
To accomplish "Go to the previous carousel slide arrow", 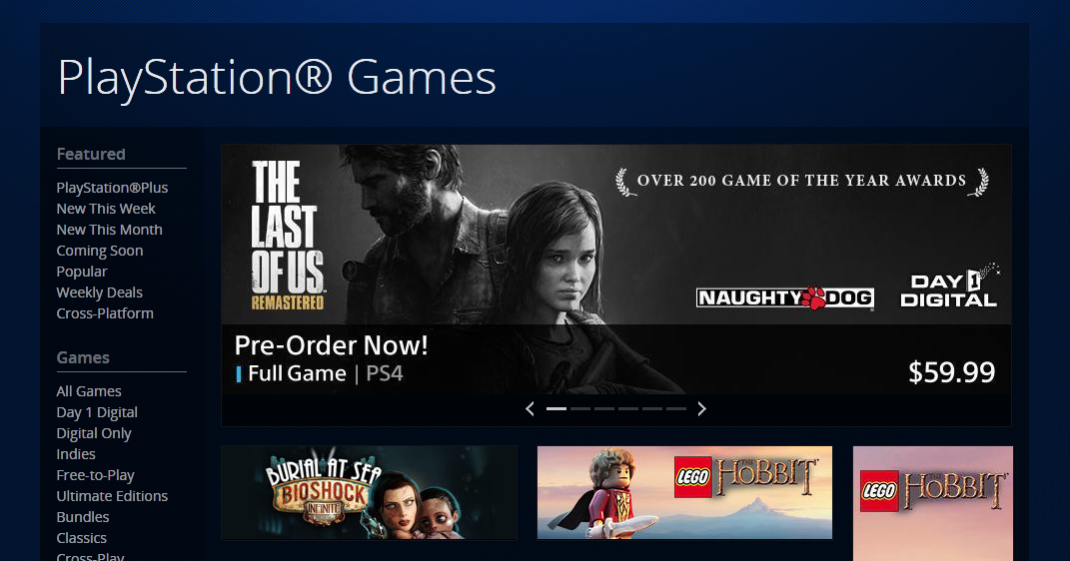I will pyautogui.click(x=530, y=409).
